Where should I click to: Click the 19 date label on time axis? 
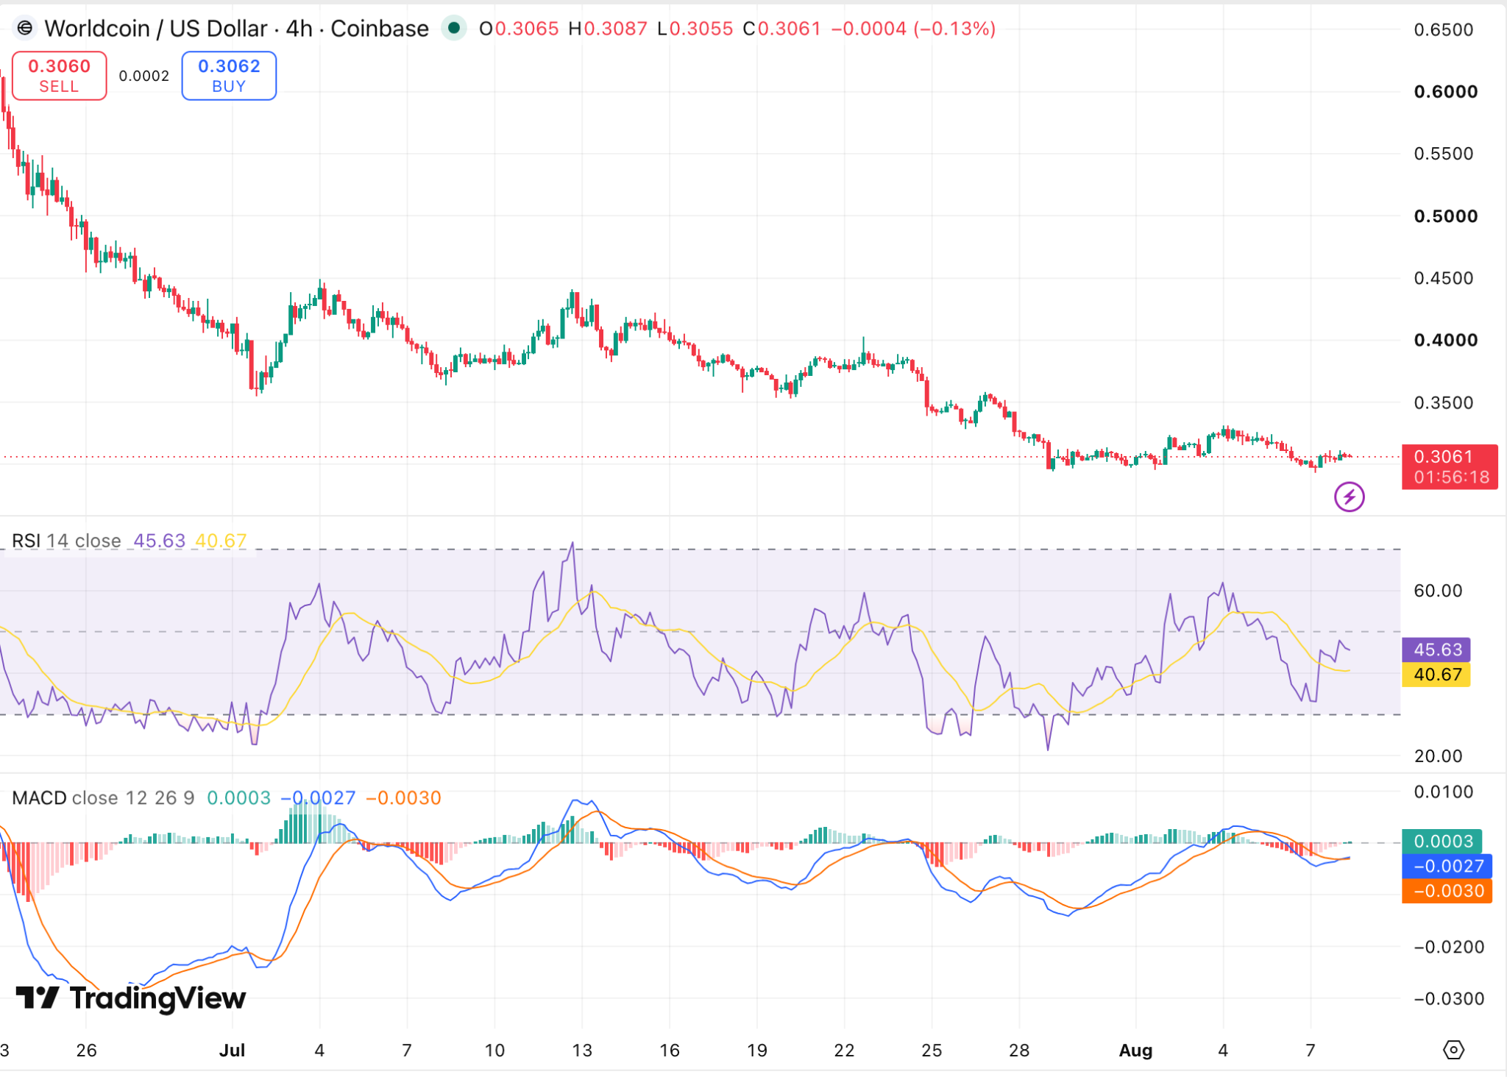(x=756, y=1050)
